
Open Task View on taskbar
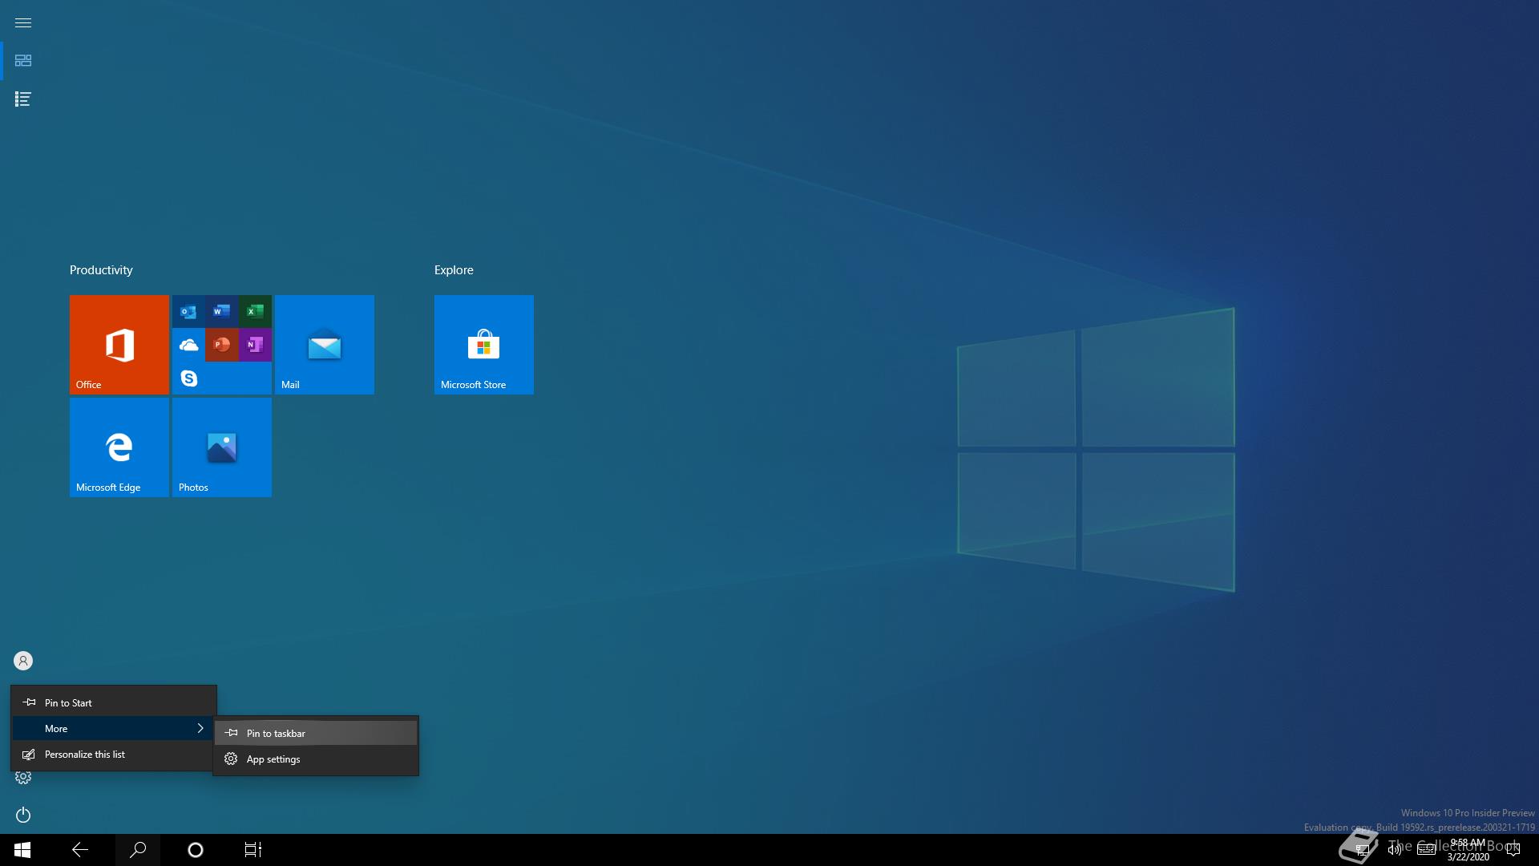click(x=253, y=850)
